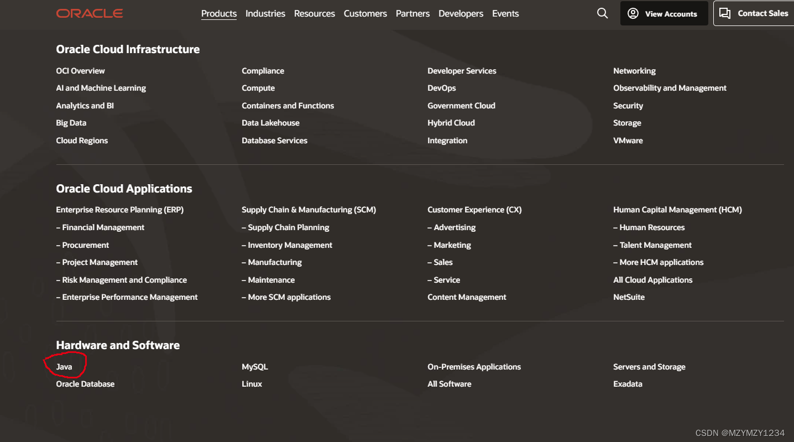Open More SCM applications
This screenshot has width=794, height=442.
coord(286,297)
